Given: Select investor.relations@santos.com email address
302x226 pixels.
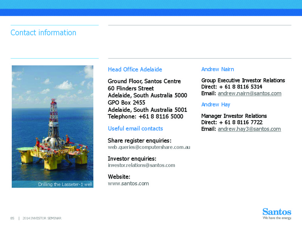Looking at the screenshot, I should point(141,165).
